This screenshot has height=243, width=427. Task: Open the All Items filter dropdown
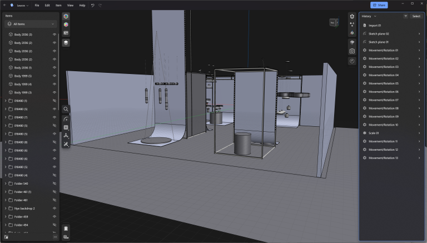(30, 24)
